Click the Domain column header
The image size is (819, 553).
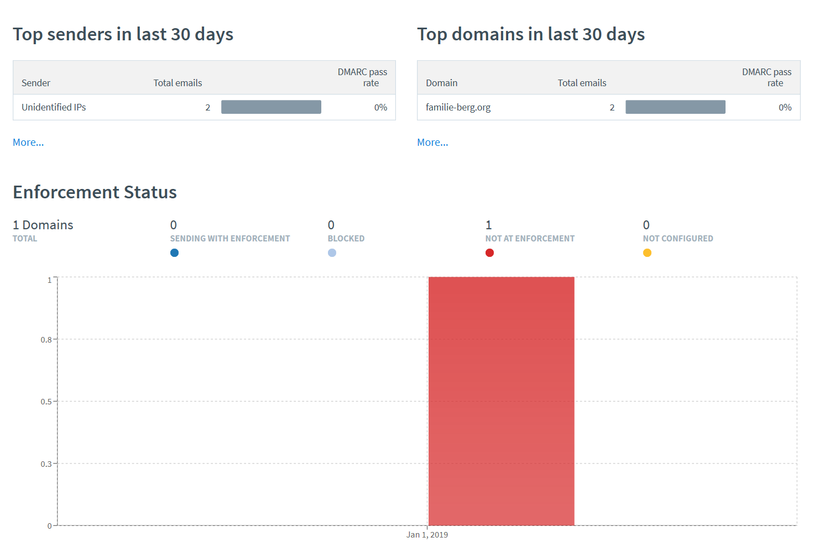[x=441, y=82]
